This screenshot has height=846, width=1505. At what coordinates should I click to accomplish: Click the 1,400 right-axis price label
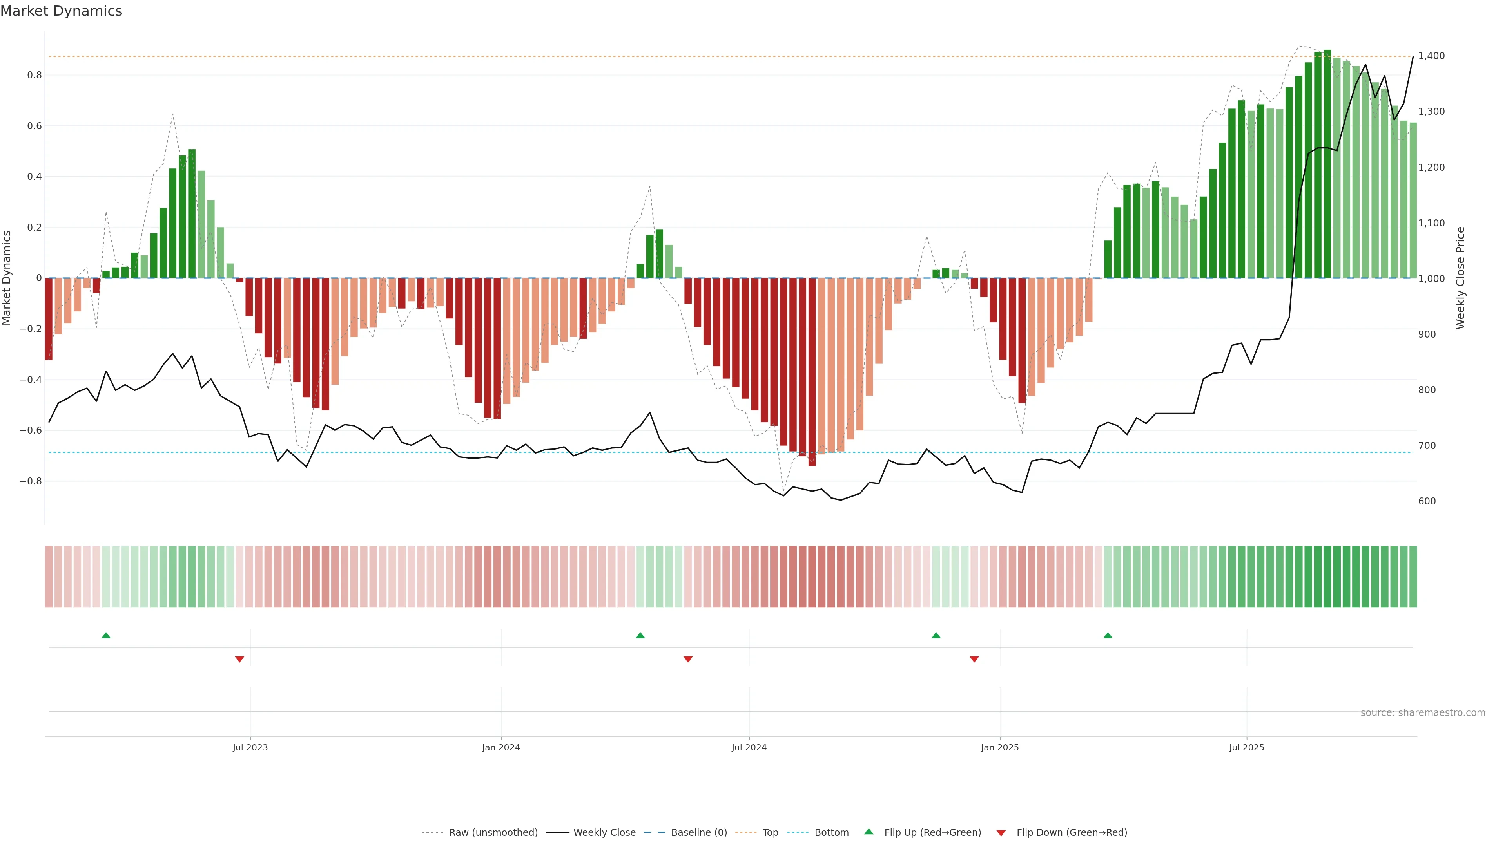[1431, 56]
